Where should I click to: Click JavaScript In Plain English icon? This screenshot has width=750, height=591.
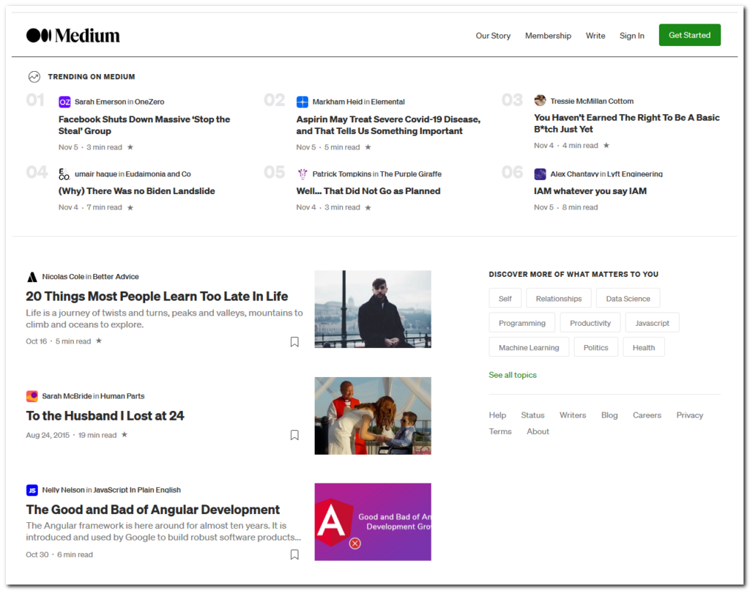[x=31, y=490]
